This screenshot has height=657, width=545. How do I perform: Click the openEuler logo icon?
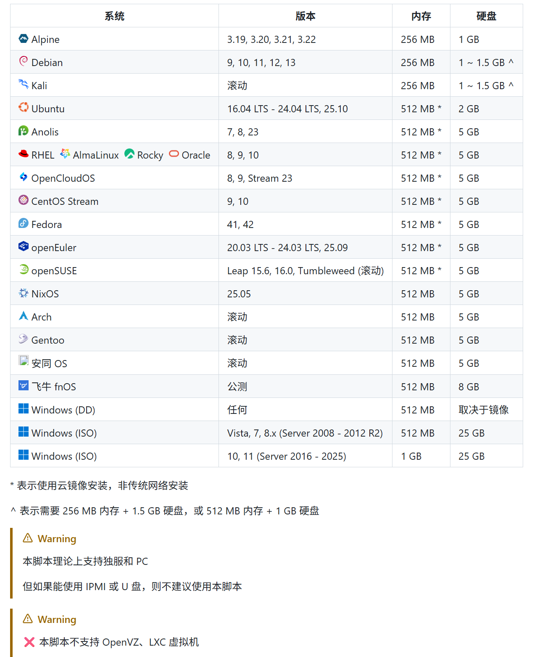coord(24,246)
